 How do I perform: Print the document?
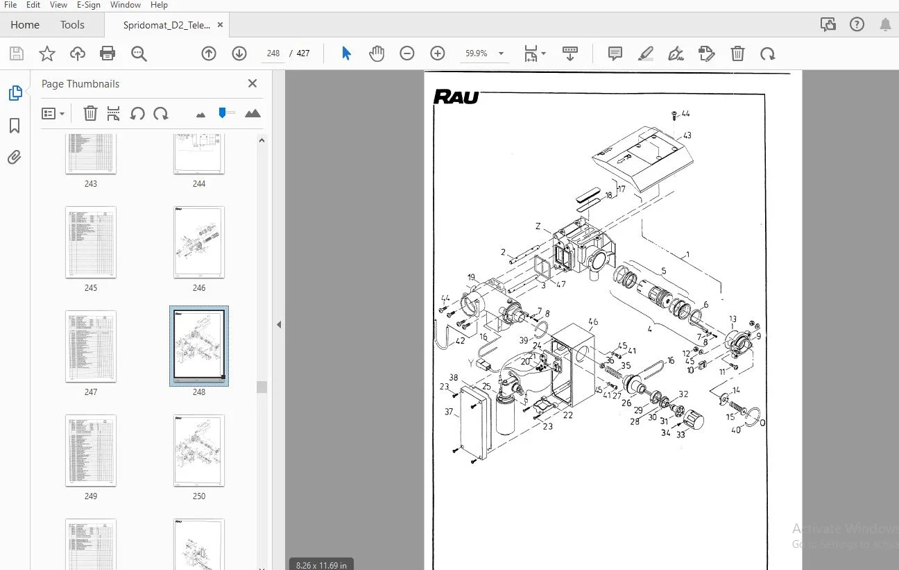108,53
